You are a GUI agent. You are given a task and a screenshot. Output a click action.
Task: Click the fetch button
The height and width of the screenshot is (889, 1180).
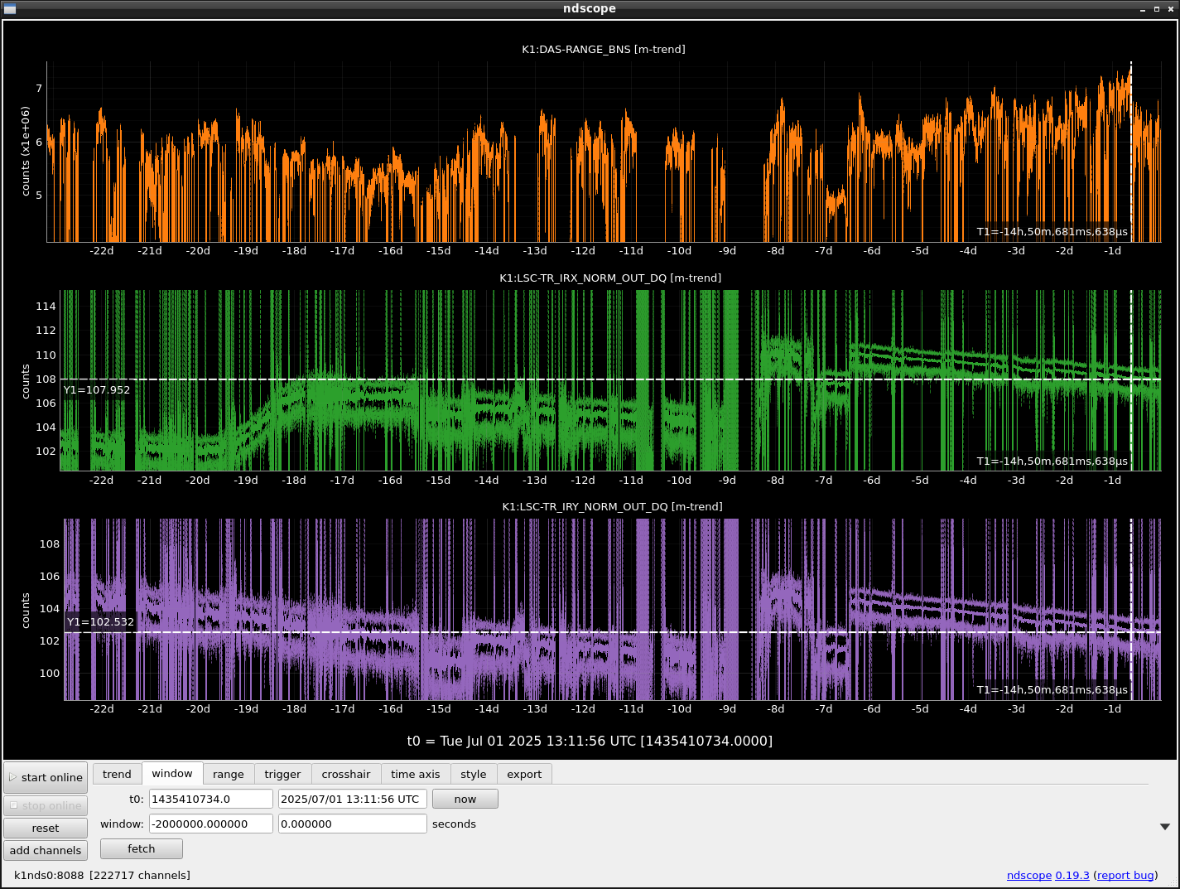142,848
